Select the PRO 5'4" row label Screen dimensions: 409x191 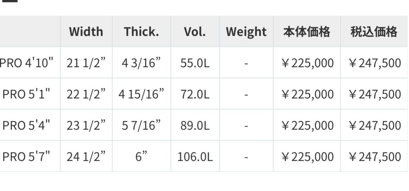[26, 125]
